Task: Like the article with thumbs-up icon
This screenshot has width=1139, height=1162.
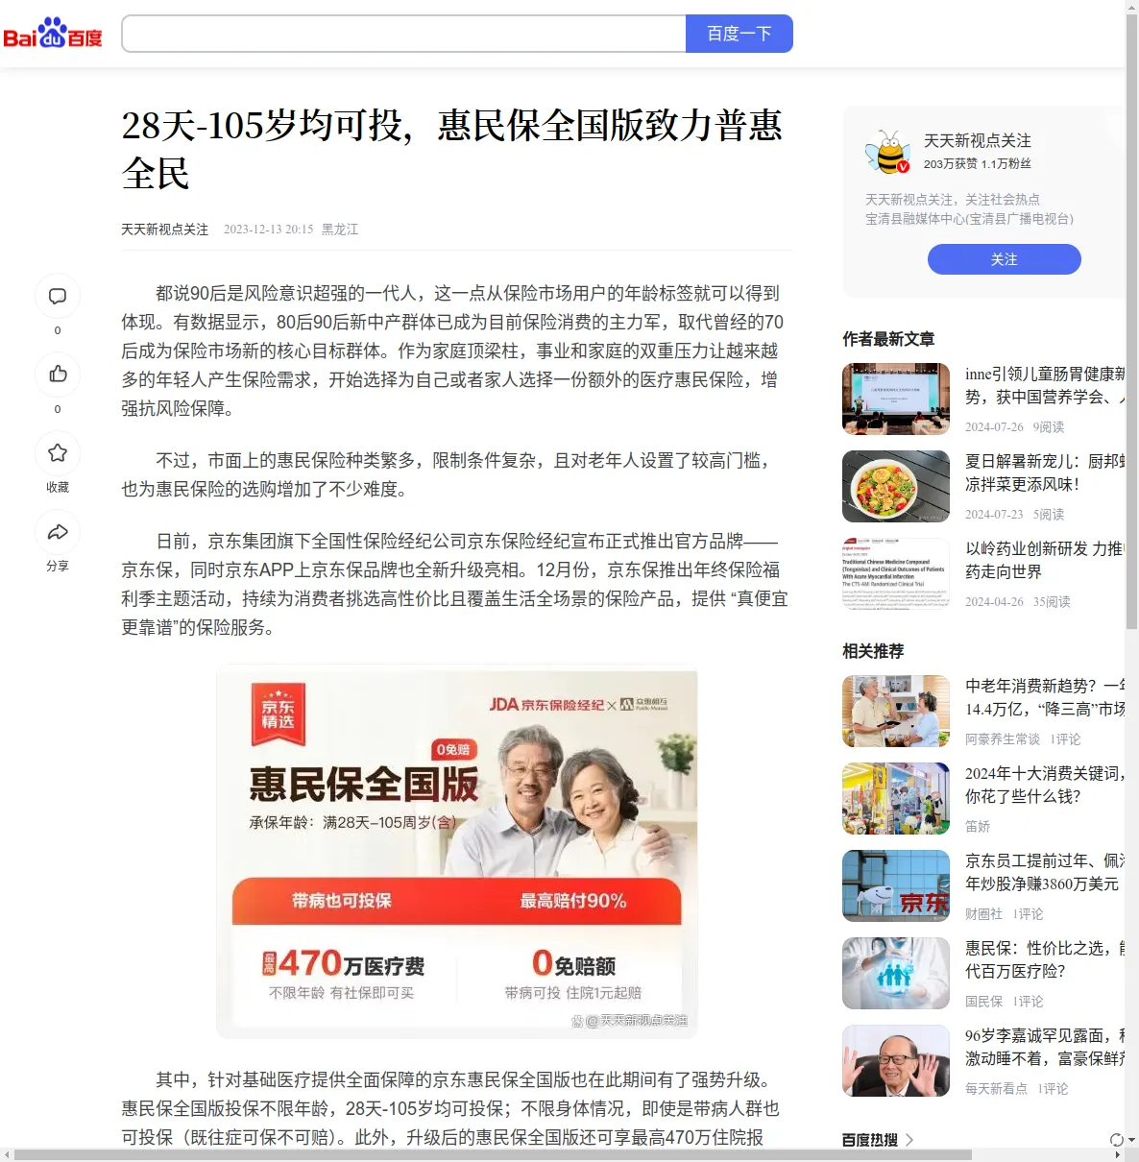Action: (x=58, y=375)
